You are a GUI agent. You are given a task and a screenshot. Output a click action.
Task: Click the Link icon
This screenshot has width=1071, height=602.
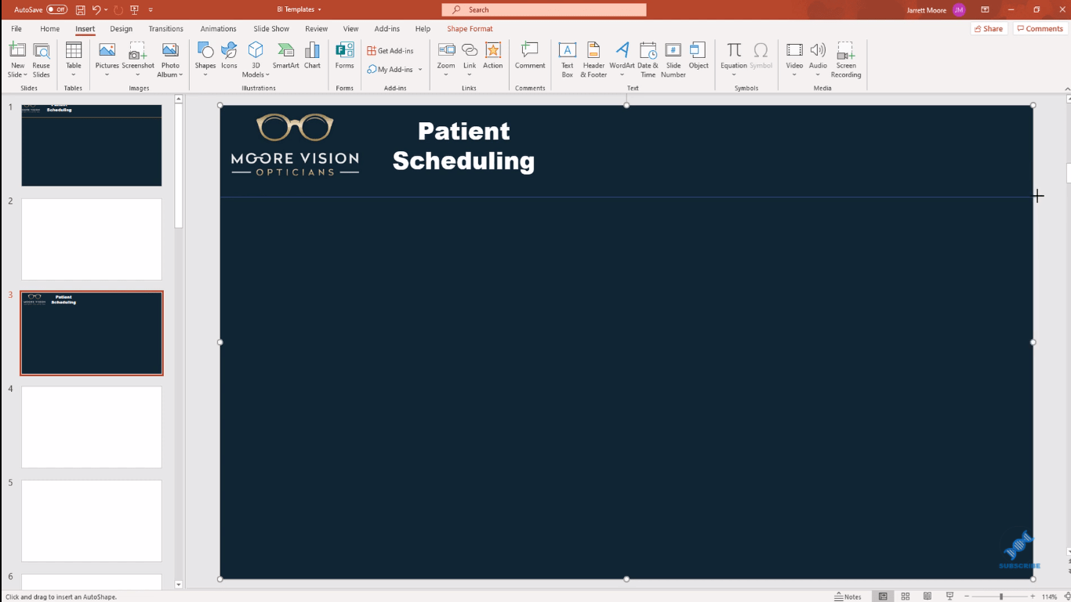click(470, 51)
